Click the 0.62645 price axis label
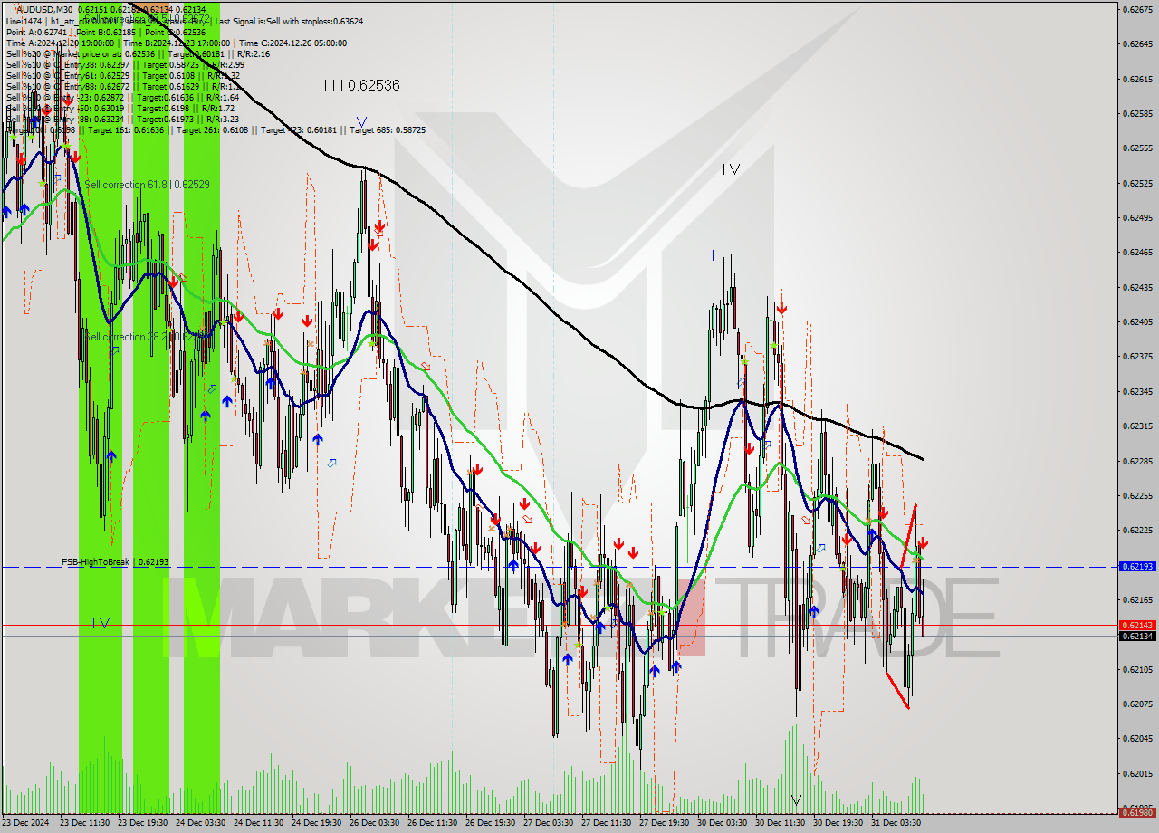The height and width of the screenshot is (833, 1159). (1136, 43)
